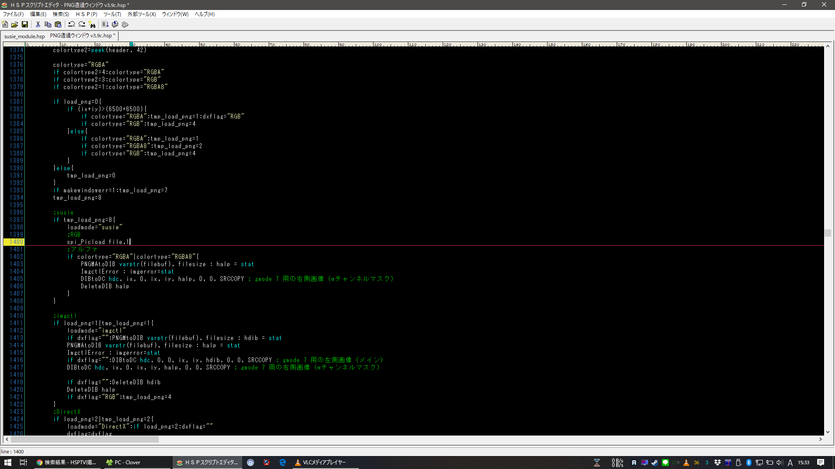Open the ファイル(F) menu
The height and width of the screenshot is (469, 835).
13,14
